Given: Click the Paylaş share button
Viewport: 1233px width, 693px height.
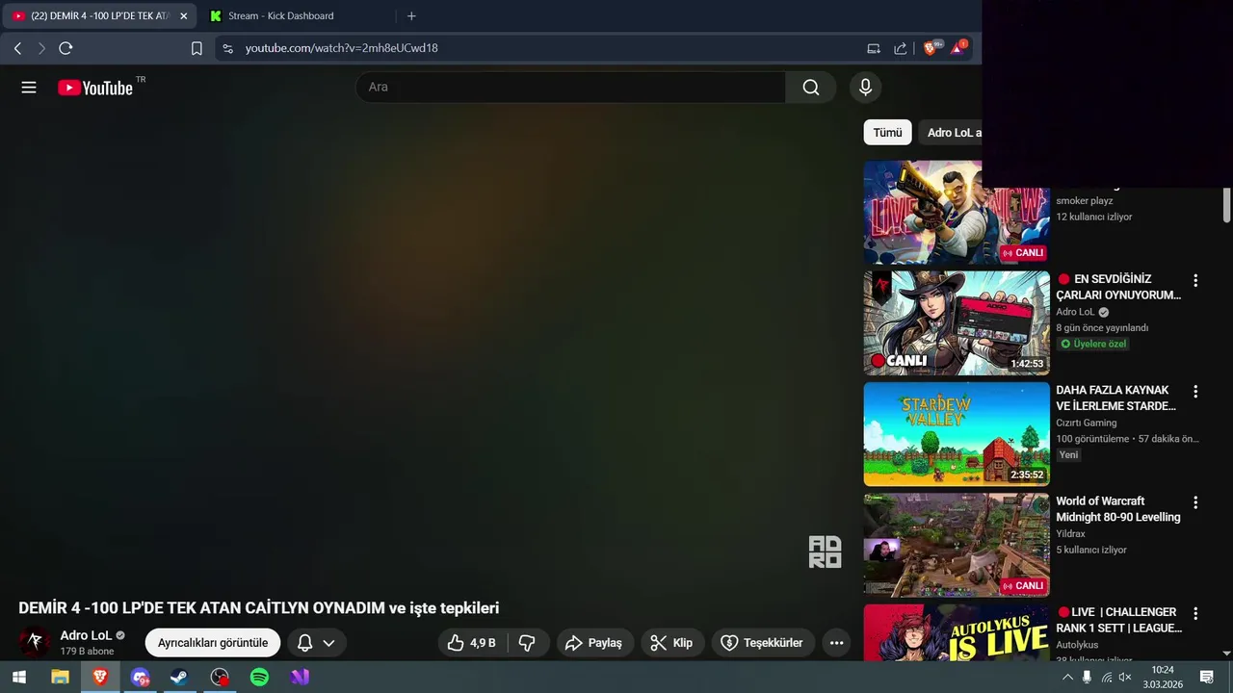Looking at the screenshot, I should [594, 643].
